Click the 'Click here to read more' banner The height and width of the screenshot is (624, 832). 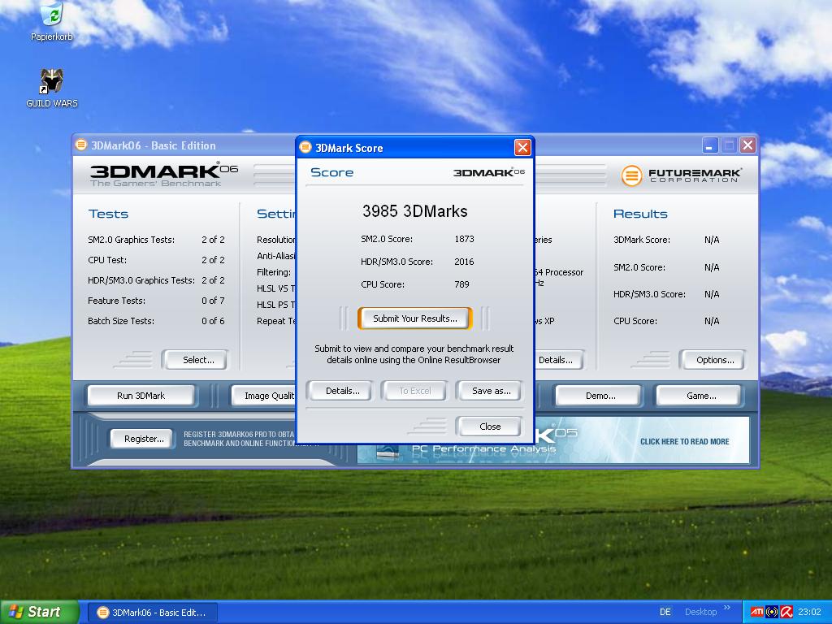[x=684, y=441]
